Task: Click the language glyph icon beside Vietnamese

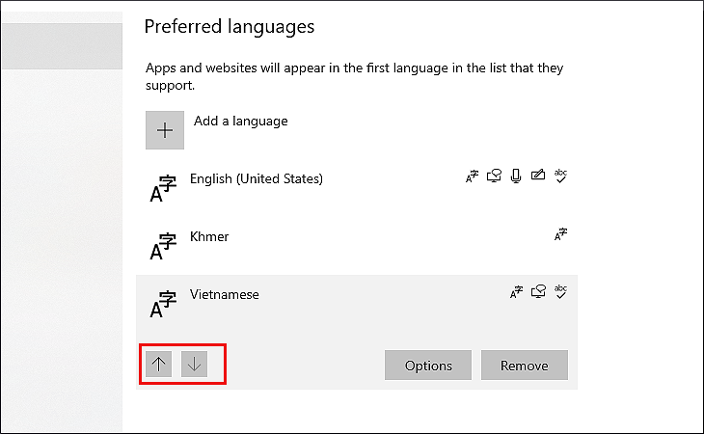Action: (x=164, y=304)
